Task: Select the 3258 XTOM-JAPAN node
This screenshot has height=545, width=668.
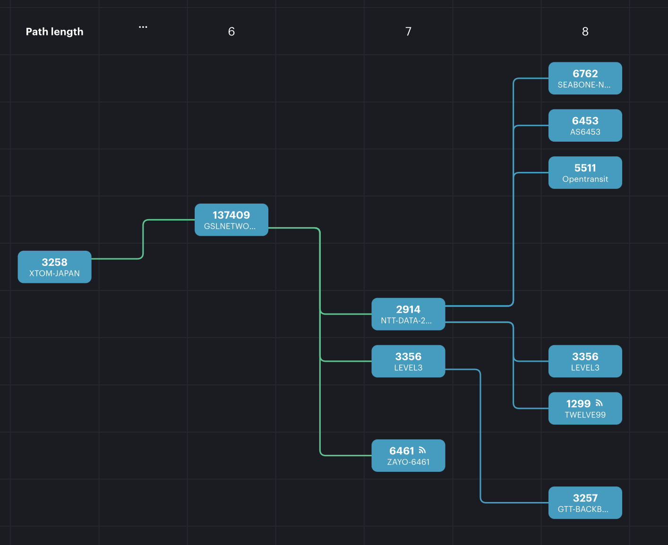Action: click(x=54, y=267)
